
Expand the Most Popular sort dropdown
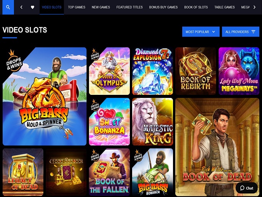(201, 32)
